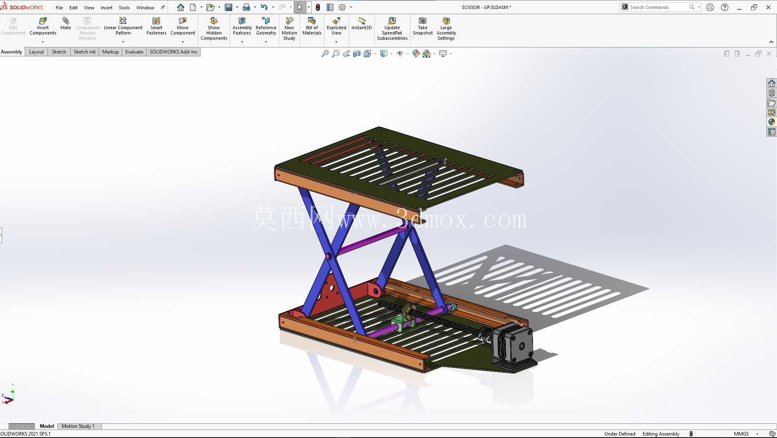
Task: Open Reference Geometry
Action: (x=266, y=26)
